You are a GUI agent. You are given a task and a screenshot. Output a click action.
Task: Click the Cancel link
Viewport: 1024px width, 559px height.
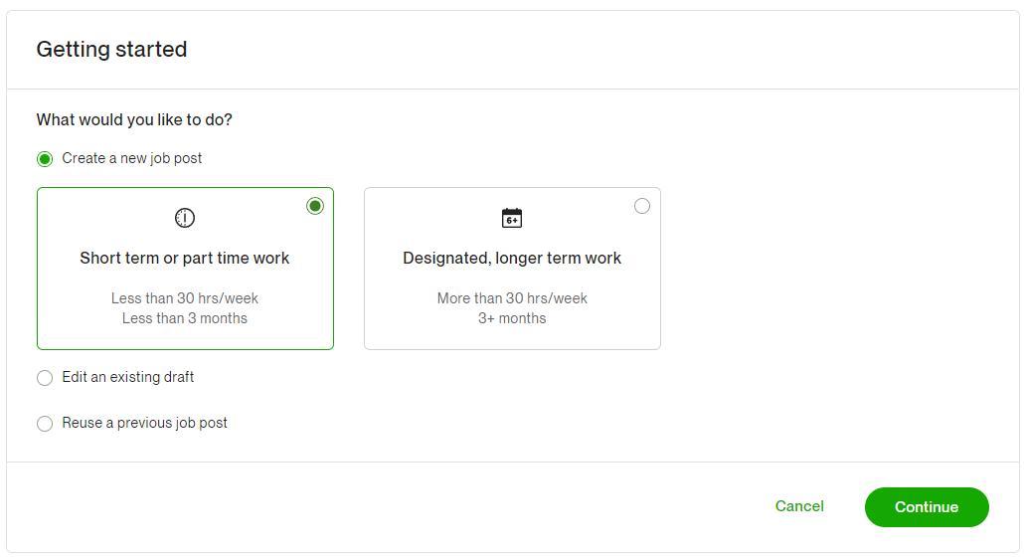click(799, 506)
